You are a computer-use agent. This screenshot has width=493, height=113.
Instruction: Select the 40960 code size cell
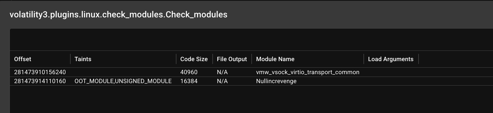(x=189, y=72)
